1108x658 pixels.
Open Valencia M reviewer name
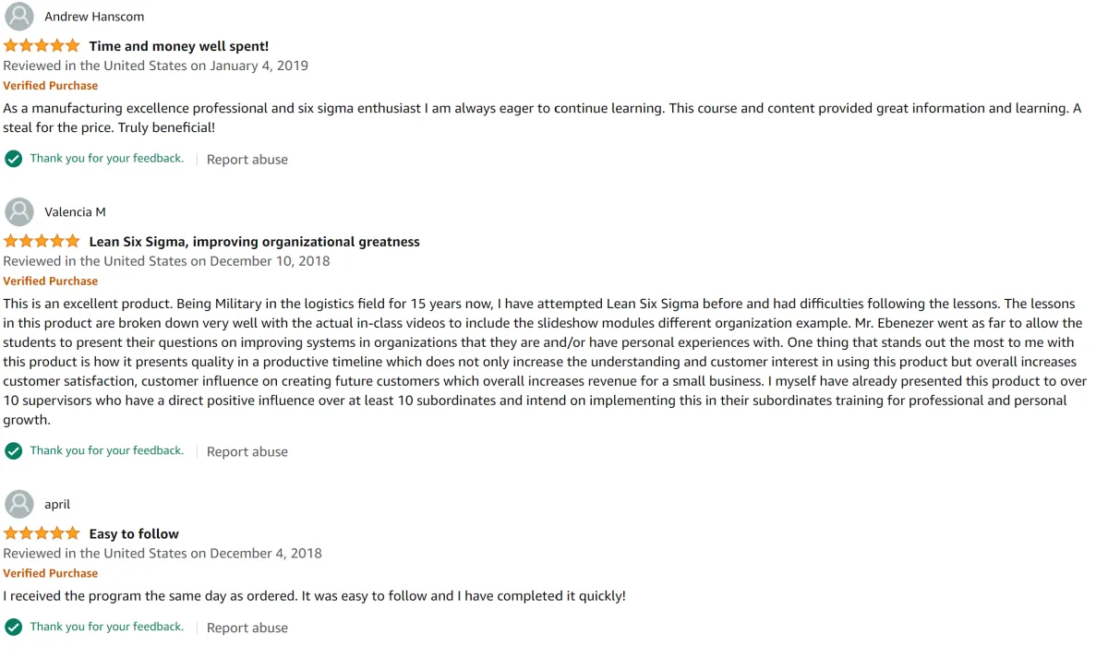[75, 211]
